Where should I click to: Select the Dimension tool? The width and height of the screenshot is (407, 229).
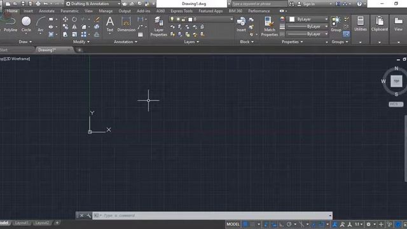[x=126, y=25]
